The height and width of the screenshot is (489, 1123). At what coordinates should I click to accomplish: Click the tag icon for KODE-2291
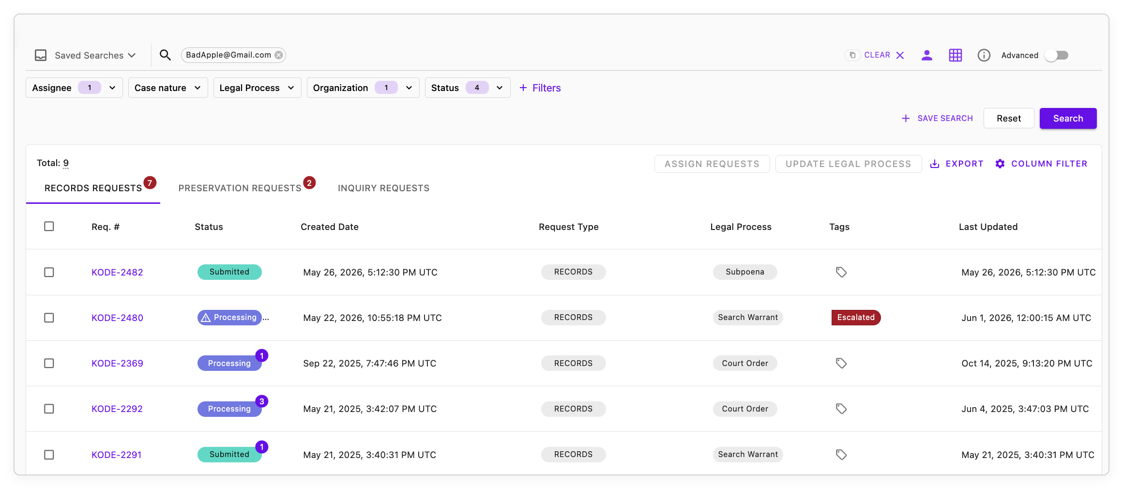pos(841,455)
